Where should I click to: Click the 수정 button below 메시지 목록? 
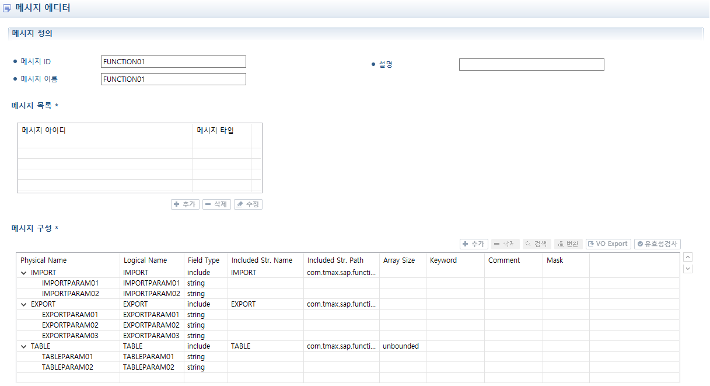(x=247, y=204)
